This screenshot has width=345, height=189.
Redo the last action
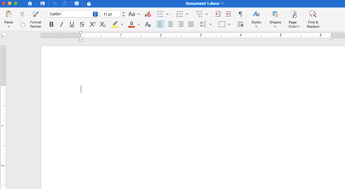click(x=64, y=4)
